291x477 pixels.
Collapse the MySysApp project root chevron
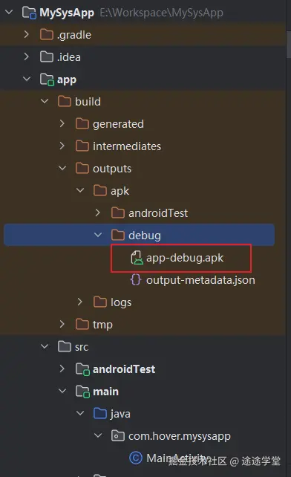9,12
